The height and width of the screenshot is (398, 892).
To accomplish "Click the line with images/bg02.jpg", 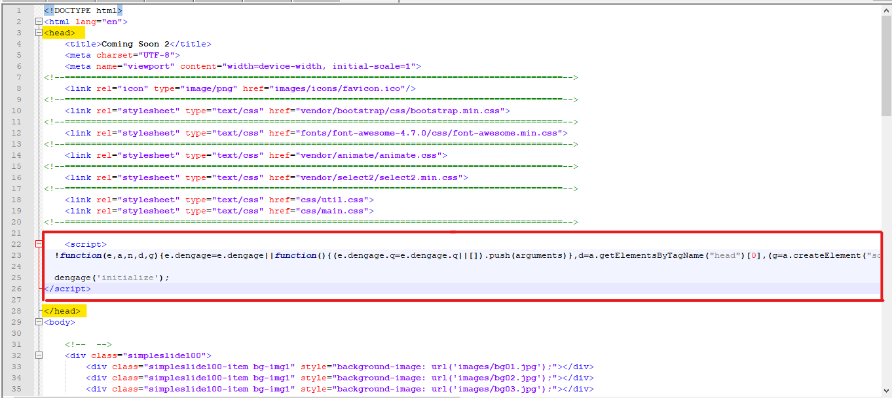I will coord(340,378).
